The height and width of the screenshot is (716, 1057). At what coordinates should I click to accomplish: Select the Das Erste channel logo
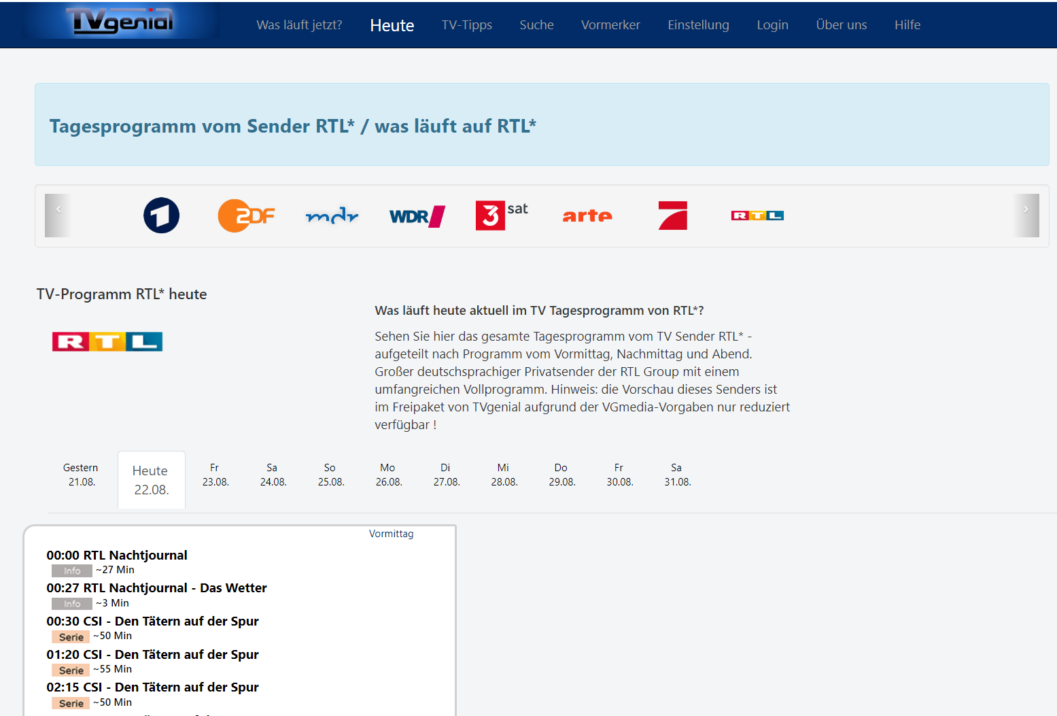pyautogui.click(x=161, y=216)
